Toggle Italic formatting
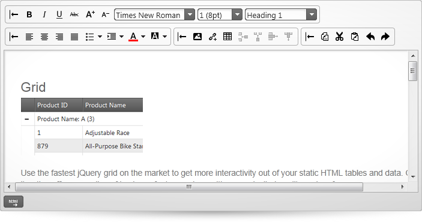 tap(44, 14)
